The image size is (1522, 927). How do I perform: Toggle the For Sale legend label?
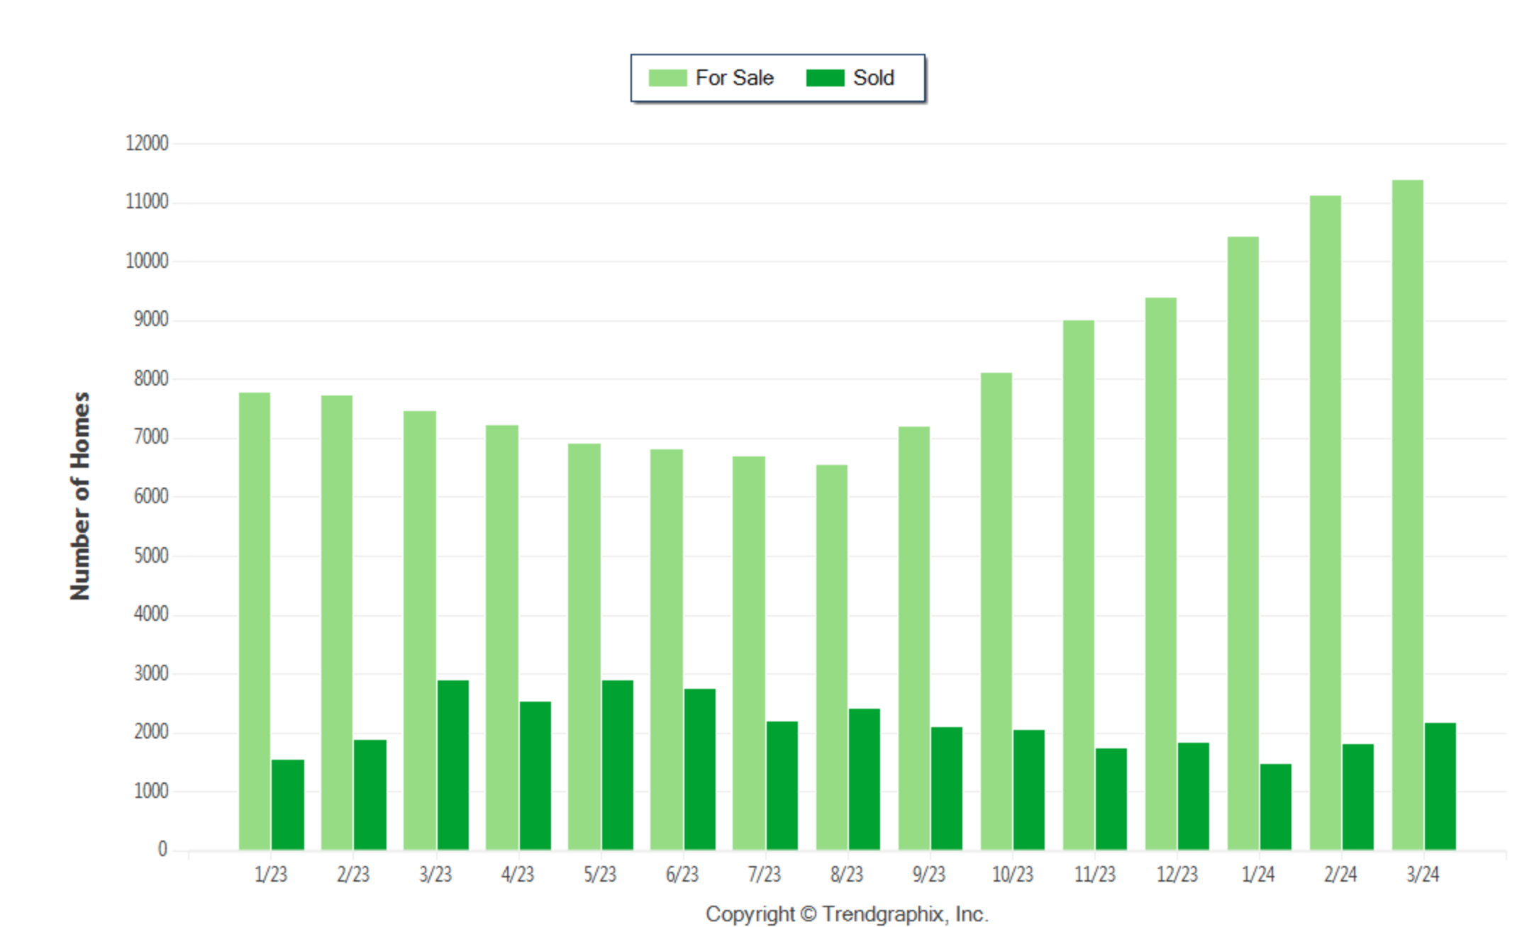(x=734, y=78)
